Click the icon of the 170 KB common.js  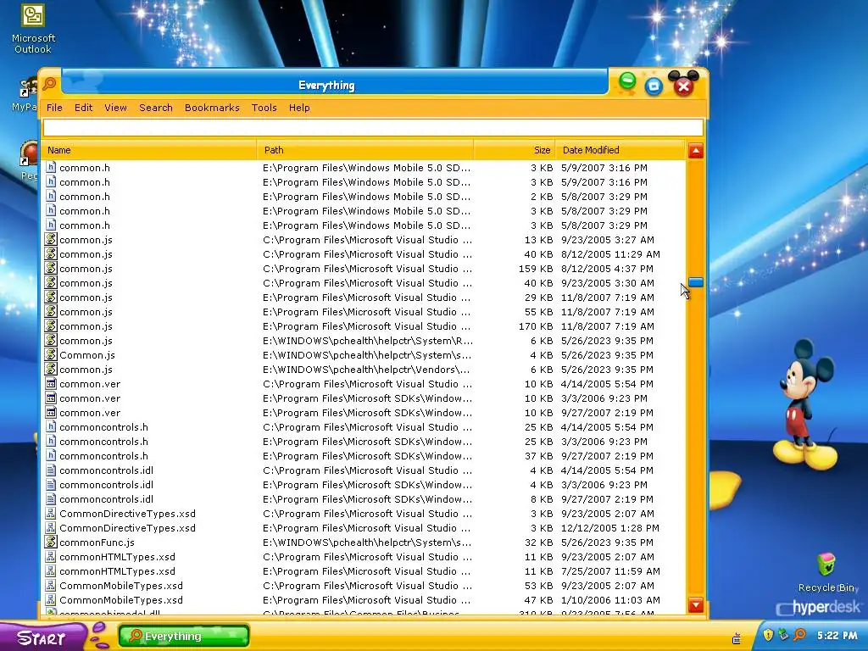(x=51, y=326)
